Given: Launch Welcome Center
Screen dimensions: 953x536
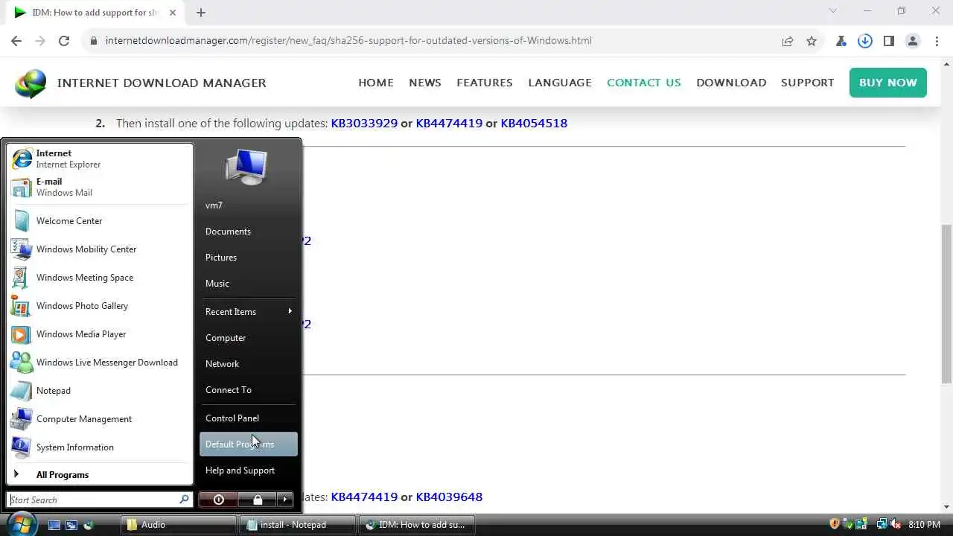Looking at the screenshot, I should 99,221.
